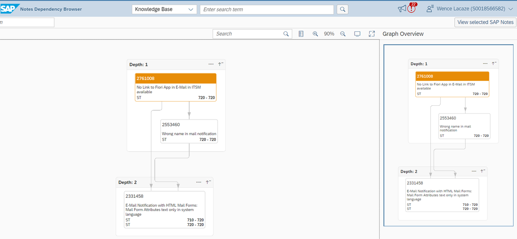This screenshot has height=239, width=517.
Task: Click node 2553460 in Graph Overview
Action: click(x=464, y=126)
